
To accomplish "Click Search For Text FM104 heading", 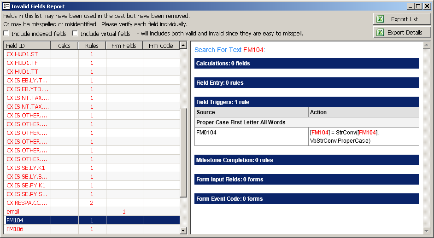I will coord(230,50).
